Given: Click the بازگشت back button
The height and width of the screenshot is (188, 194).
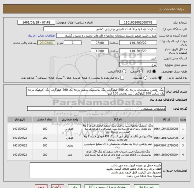Looking at the screenshot, I should [58, 186].
